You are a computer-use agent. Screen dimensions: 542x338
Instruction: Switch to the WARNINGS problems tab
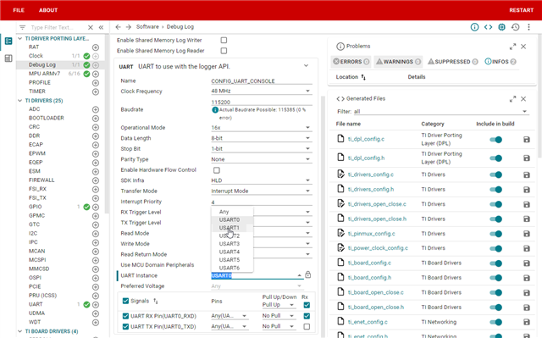pos(398,62)
